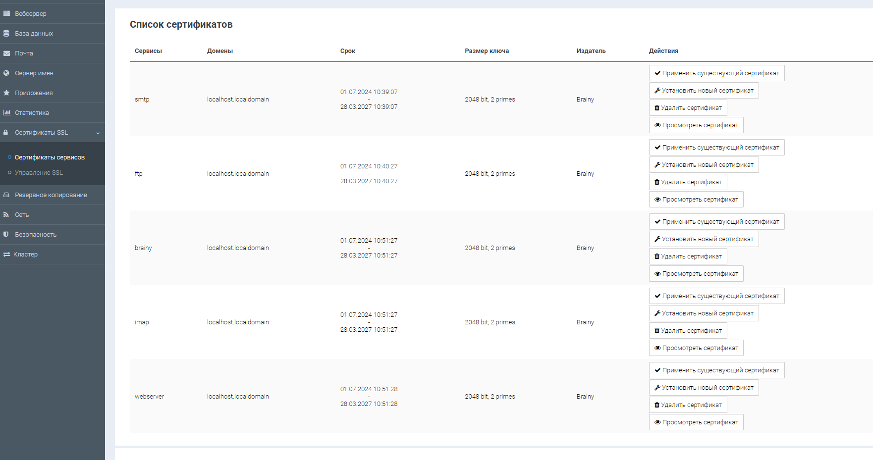Click the База данных database icon
873x460 pixels.
point(6,33)
